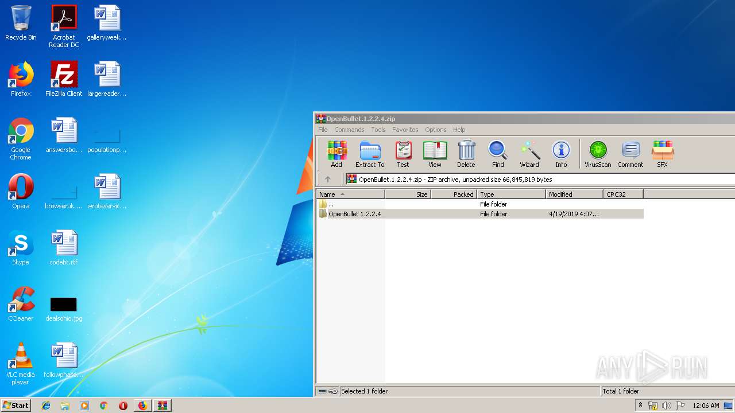Viewport: 735px width, 413px height.
Task: Select the OpenBullet 1.2.2.4 folder row
Action: (x=480, y=214)
